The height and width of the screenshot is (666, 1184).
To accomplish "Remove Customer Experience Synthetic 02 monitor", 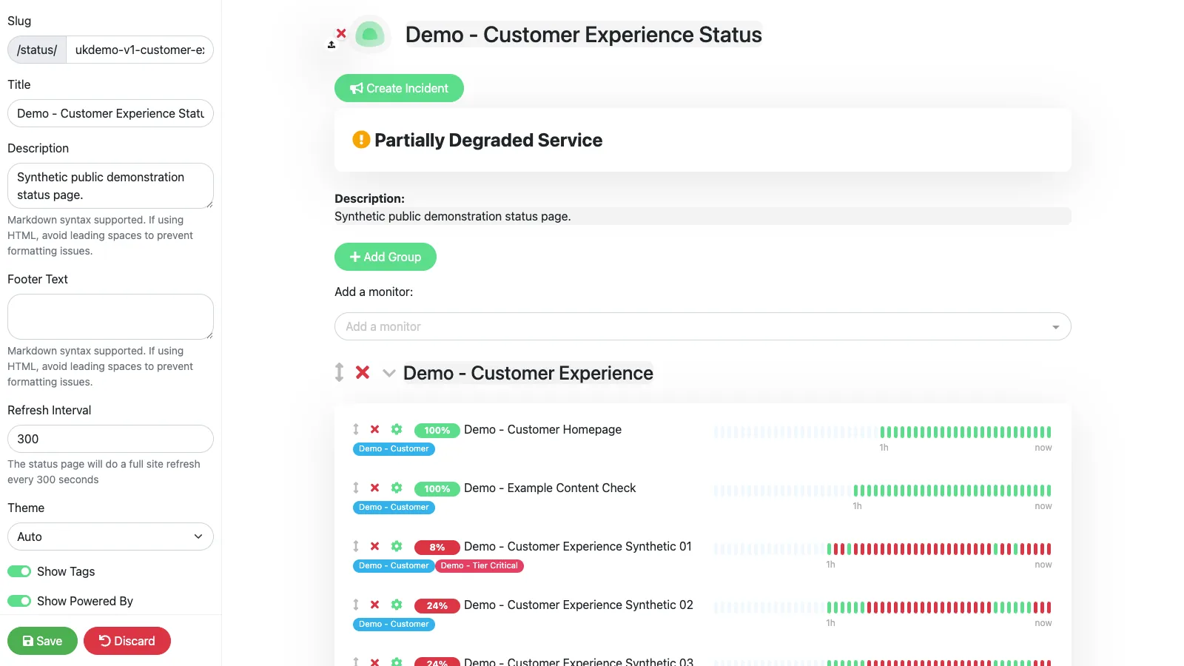I will point(375,605).
